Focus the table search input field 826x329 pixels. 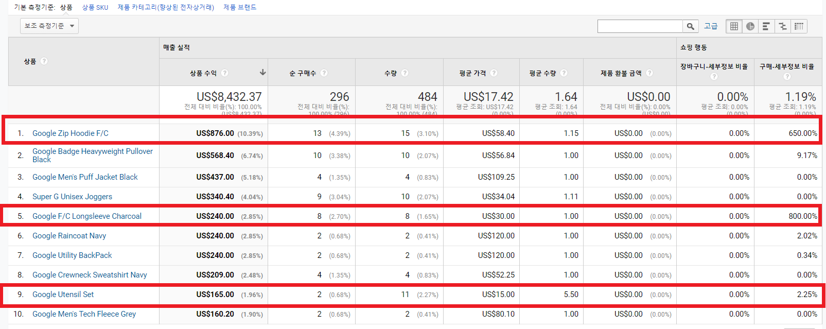(640, 26)
